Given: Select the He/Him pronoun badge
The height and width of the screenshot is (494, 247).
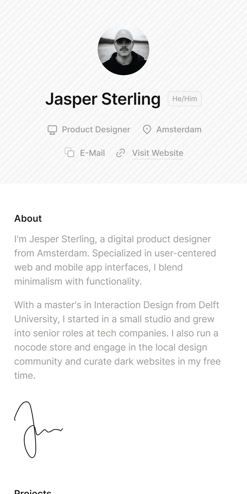Looking at the screenshot, I should [185, 99].
